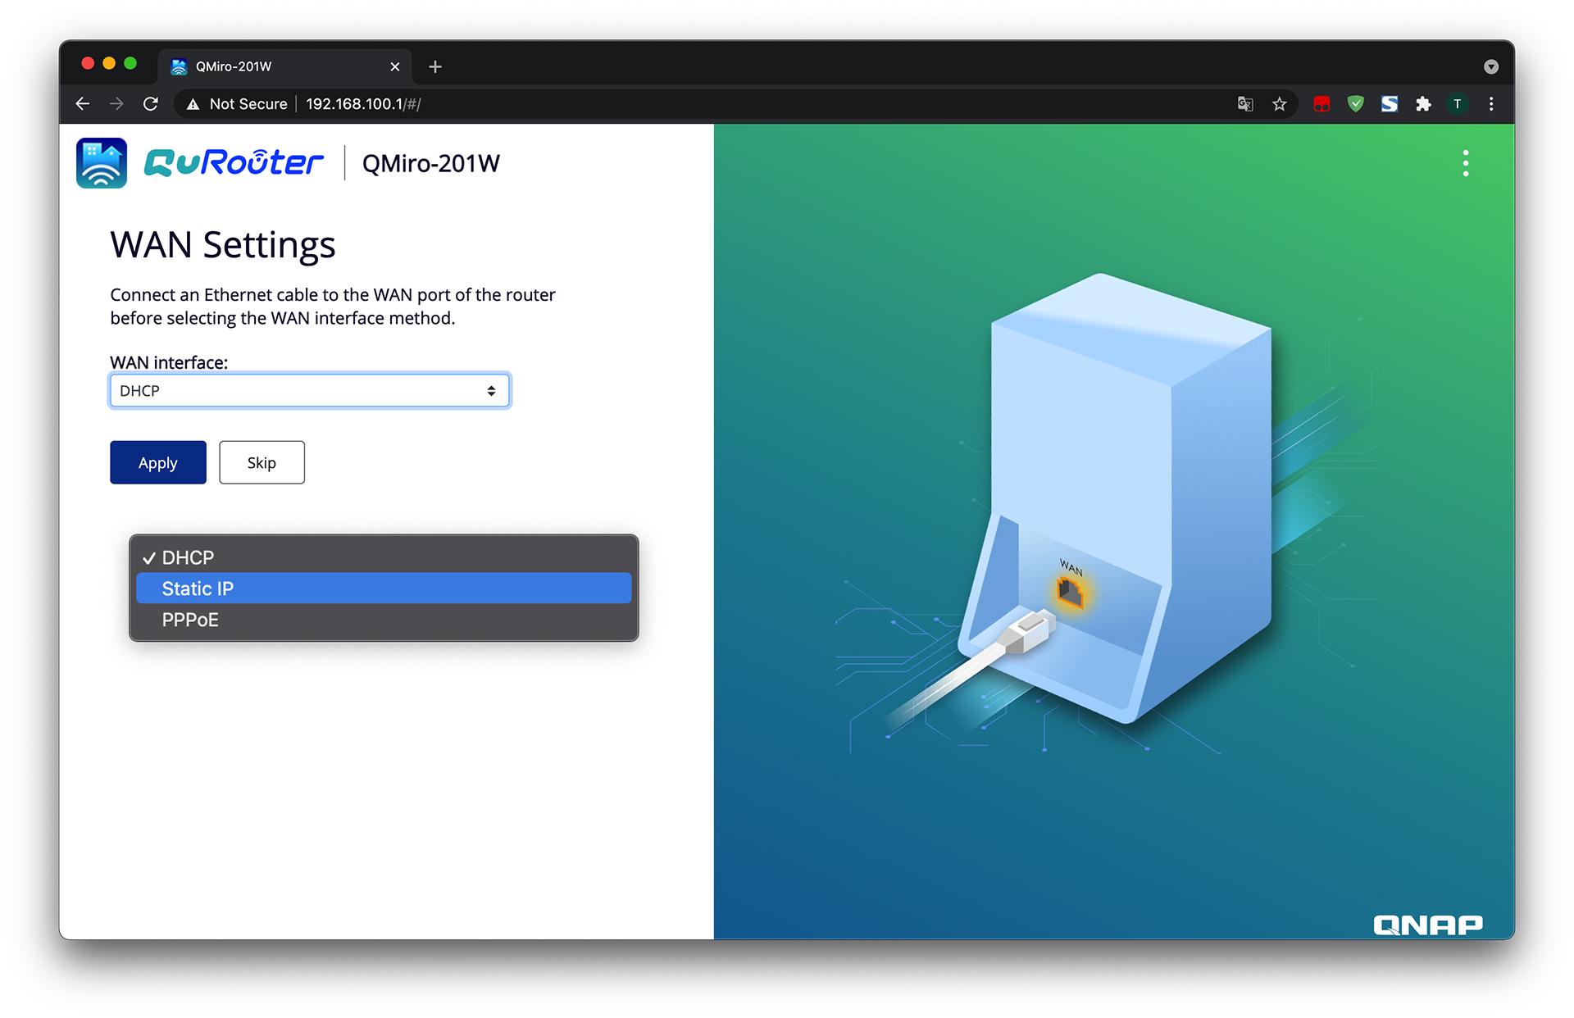
Task: Click the Not Secure warning icon
Action: tap(193, 104)
